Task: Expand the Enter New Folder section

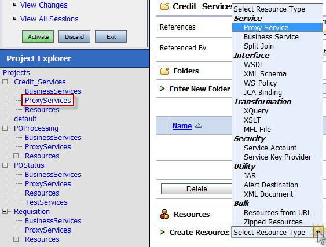Action: tap(162, 89)
